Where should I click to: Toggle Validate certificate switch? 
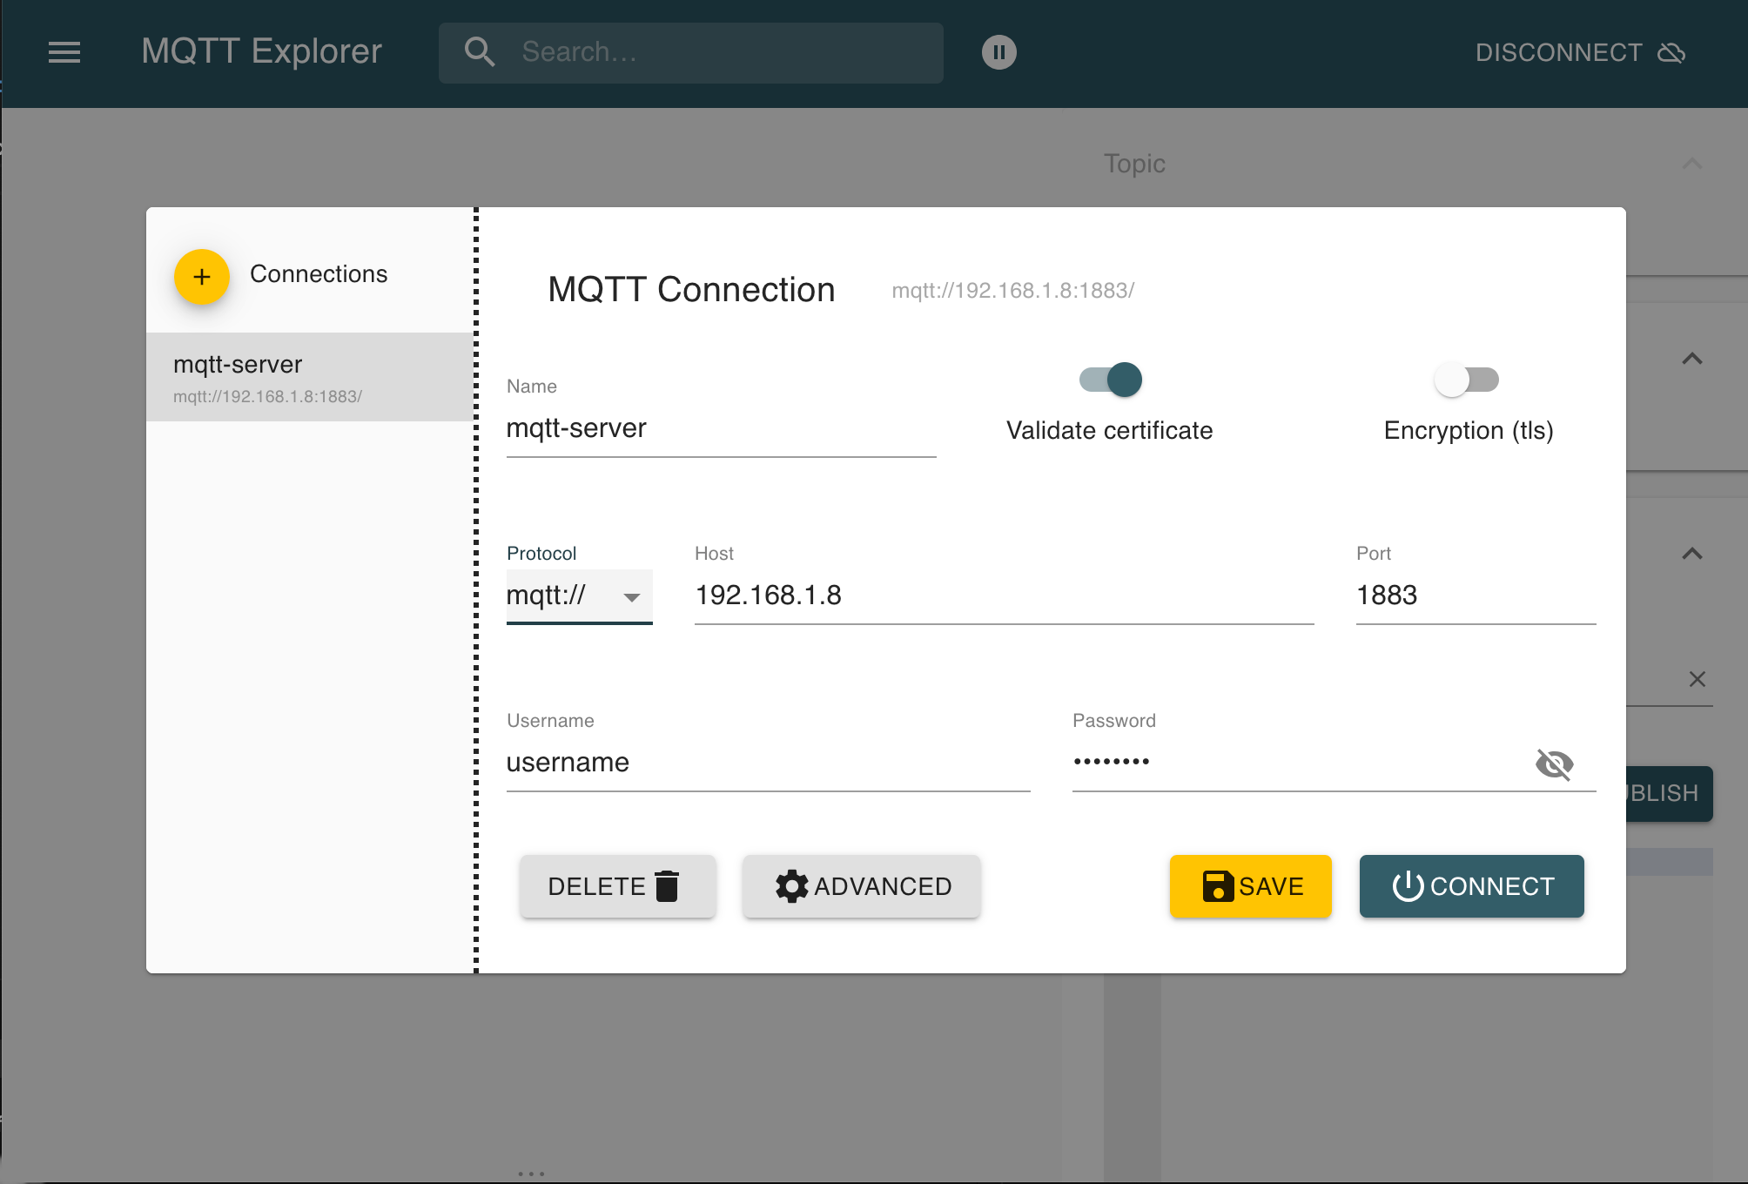(x=1110, y=380)
